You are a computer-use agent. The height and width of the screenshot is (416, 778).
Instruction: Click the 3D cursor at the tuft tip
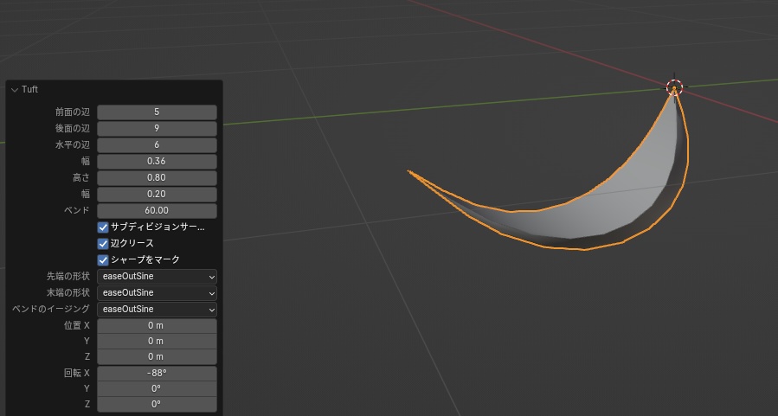674,87
